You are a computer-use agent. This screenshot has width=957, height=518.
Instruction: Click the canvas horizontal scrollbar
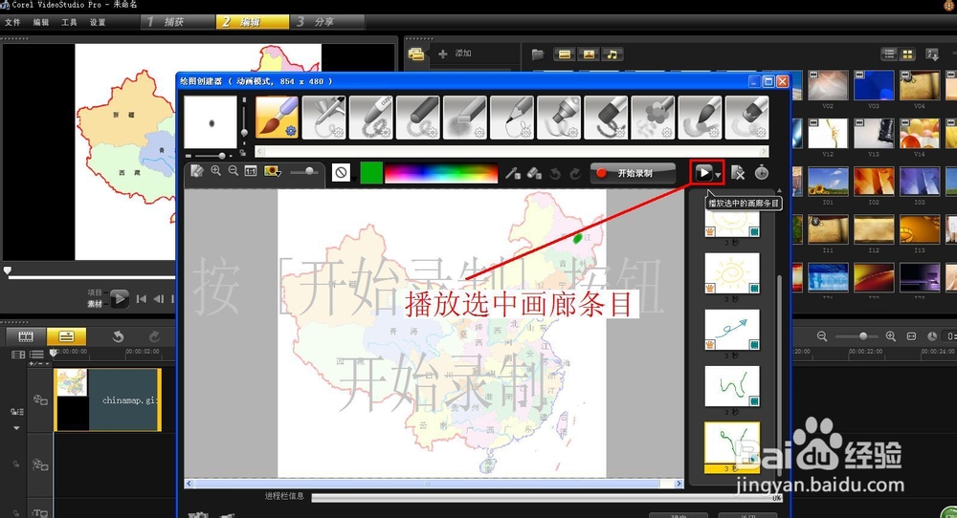pos(434,484)
